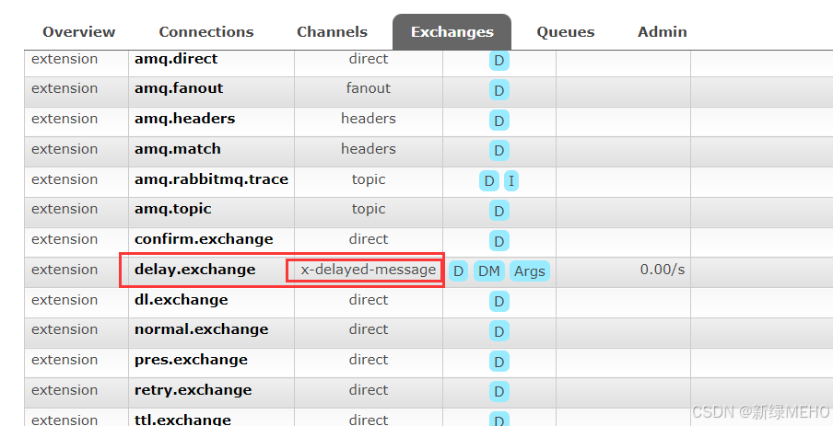Navigate to the Admin tab
The height and width of the screenshot is (426, 833).
coord(662,32)
